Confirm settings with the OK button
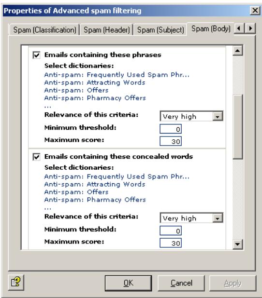 tap(128, 283)
